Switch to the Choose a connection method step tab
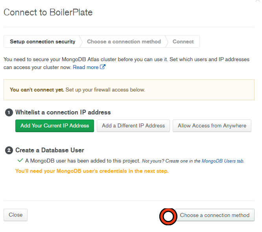 (x=124, y=41)
